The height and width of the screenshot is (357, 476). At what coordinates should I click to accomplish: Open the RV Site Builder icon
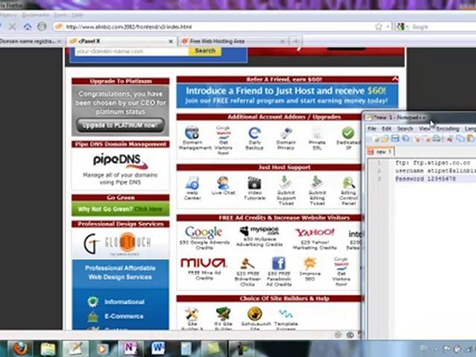coord(223,313)
